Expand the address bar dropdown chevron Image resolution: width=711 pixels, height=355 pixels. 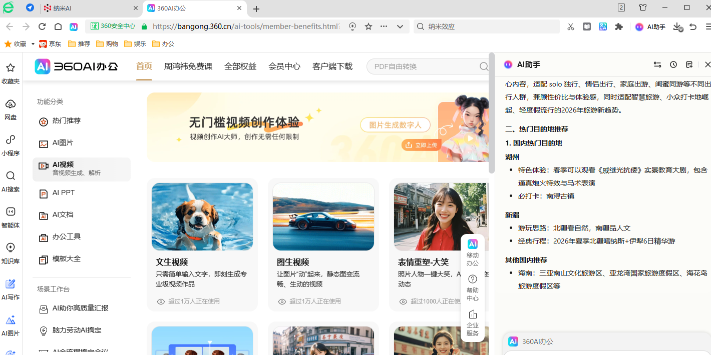click(x=400, y=26)
